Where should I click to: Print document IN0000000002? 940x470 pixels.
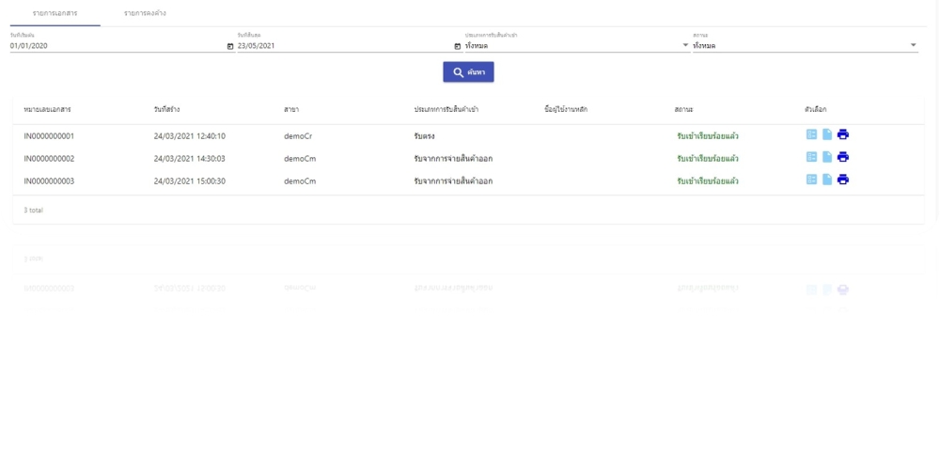pos(843,157)
